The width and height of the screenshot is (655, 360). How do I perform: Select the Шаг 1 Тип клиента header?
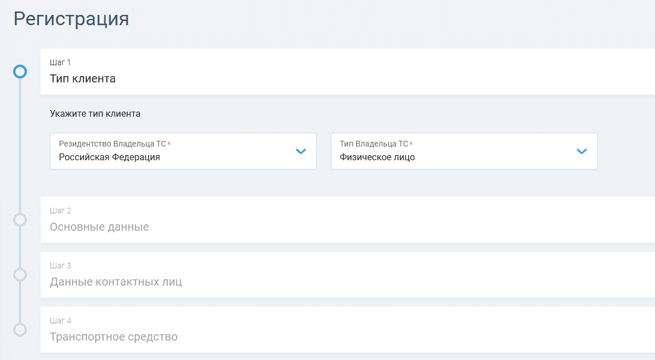point(348,72)
